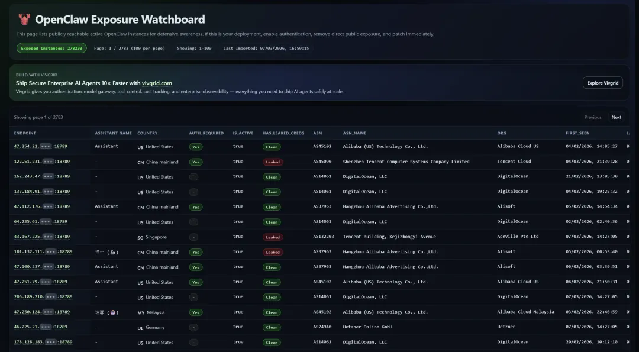Click AS24940 ASN cell
Screen dimensions: 639x352
point(322,327)
